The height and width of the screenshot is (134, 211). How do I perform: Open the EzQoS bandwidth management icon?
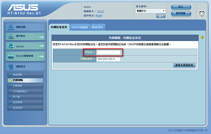pyautogui.click(x=11, y=56)
